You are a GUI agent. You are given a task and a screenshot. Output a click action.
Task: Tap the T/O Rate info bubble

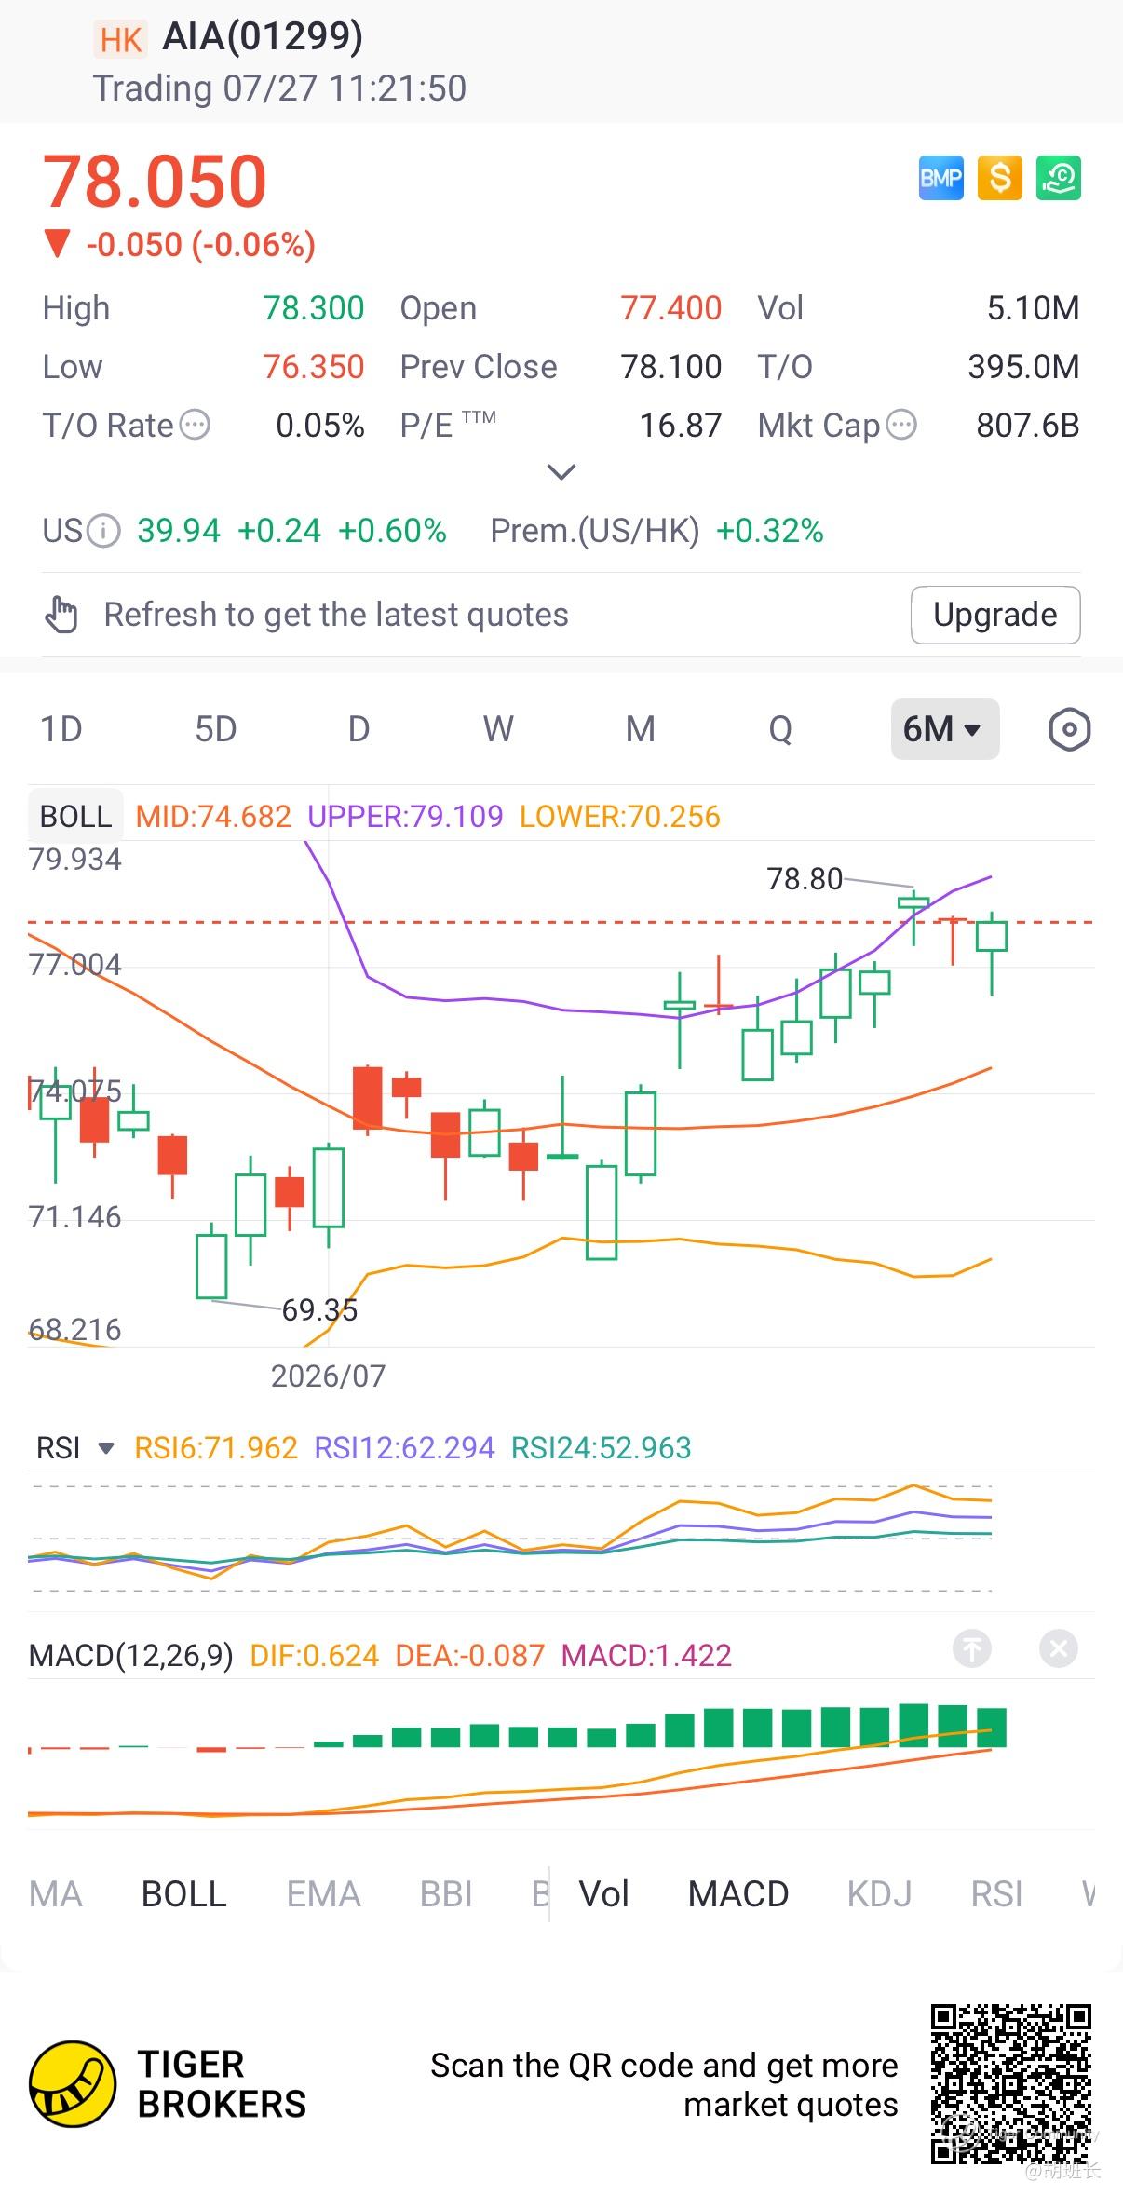coord(195,426)
